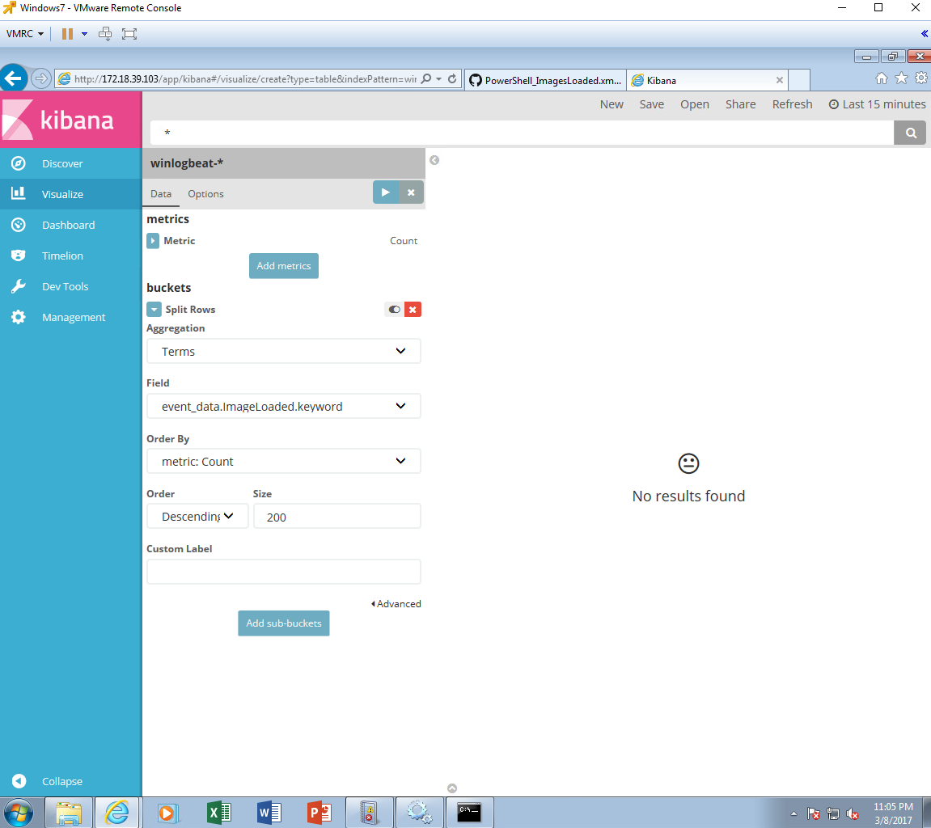Remove the Split Rows bucket

click(x=413, y=309)
